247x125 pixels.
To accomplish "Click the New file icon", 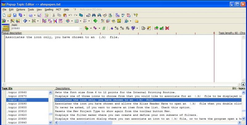I will 4,15.
